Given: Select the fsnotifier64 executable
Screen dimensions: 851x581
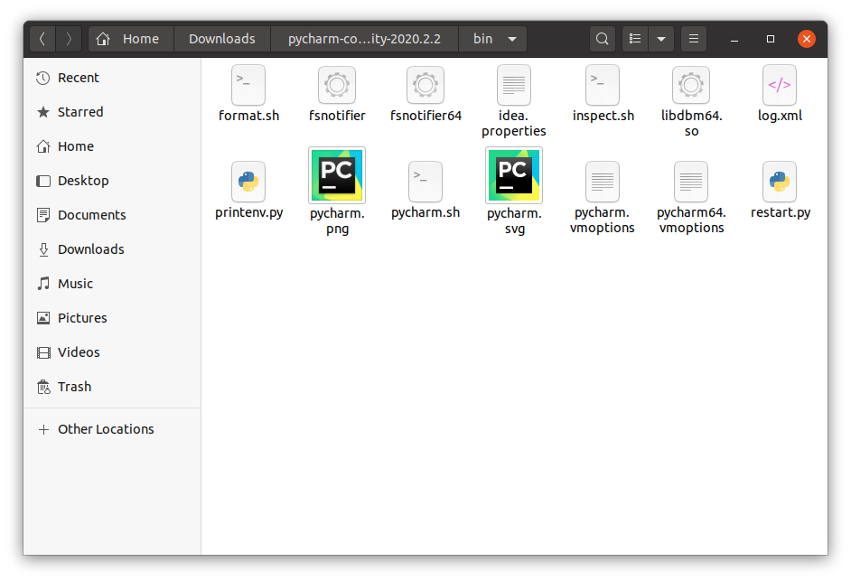Looking at the screenshot, I should pyautogui.click(x=425, y=84).
